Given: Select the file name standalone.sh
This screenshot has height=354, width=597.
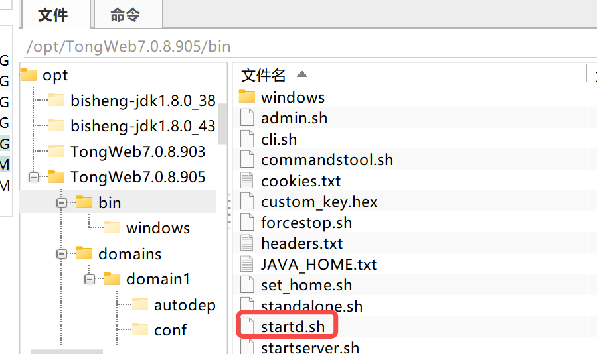Looking at the screenshot, I should pos(312,306).
